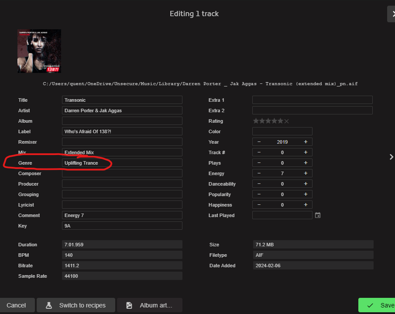Viewport: 395px width, 314px height.
Task: Click the next-track arrow on the right edge
Action: coord(391,157)
